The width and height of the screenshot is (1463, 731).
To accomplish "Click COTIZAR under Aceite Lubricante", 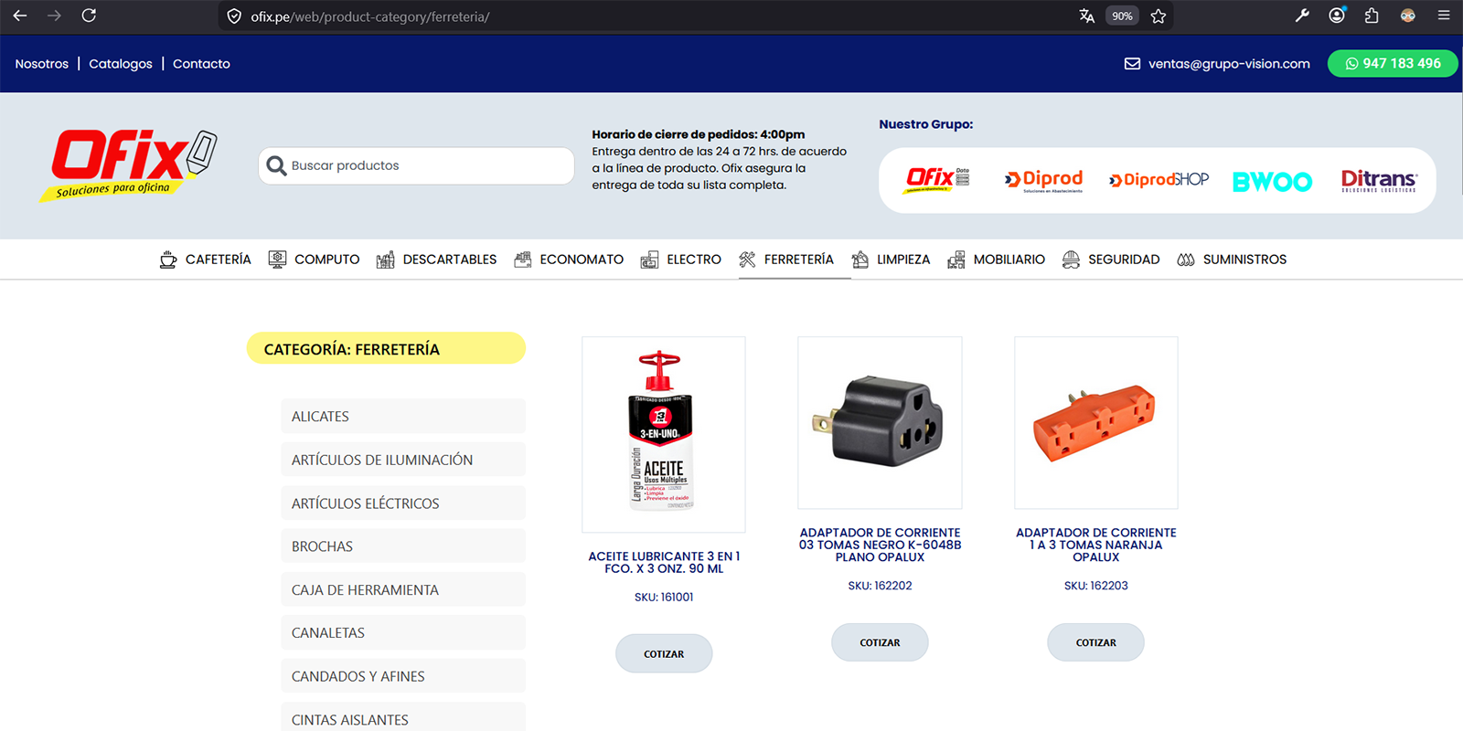I will click(664, 654).
